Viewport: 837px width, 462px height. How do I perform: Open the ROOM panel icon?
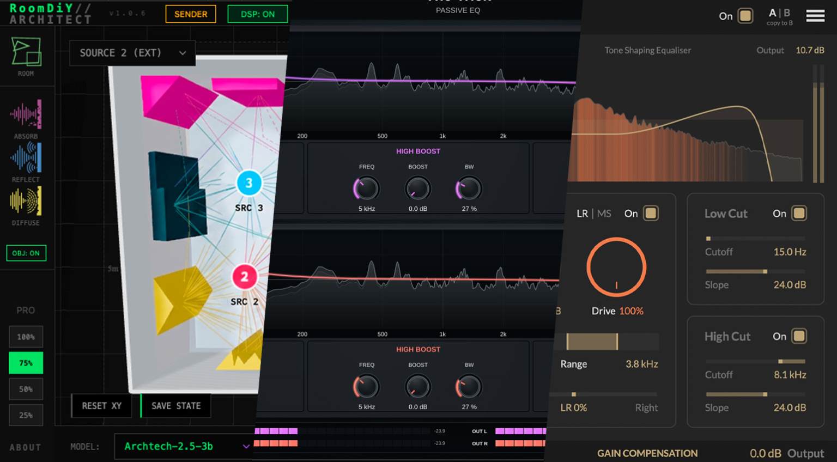point(26,53)
